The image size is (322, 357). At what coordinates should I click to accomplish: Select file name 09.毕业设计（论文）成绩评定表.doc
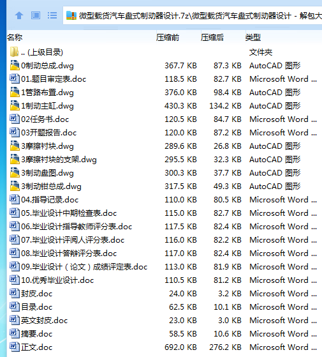[84, 267]
